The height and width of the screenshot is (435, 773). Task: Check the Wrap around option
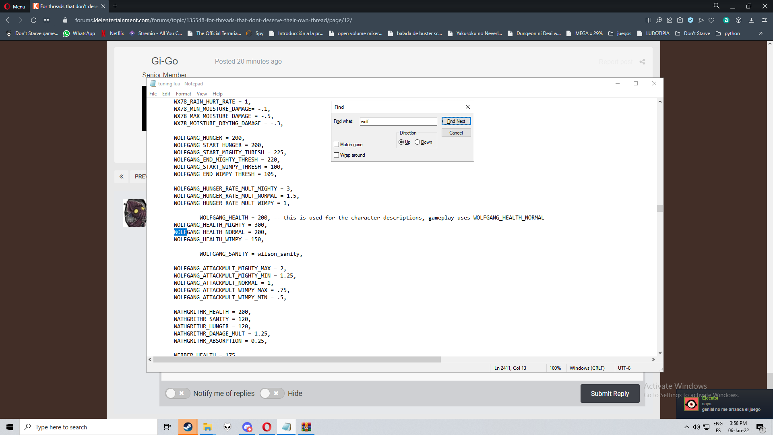tap(337, 155)
